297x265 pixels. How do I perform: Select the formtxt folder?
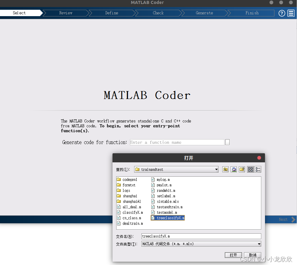tap(126, 185)
